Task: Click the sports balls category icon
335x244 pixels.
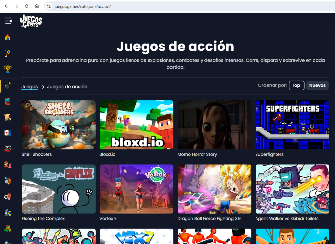Action: pyautogui.click(x=8, y=197)
